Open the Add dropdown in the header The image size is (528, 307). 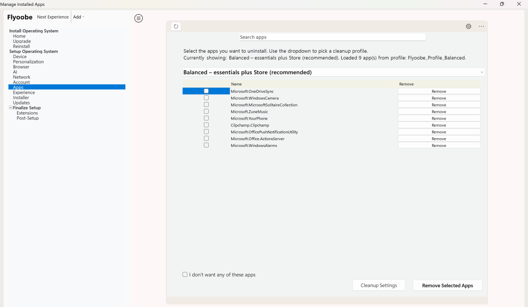click(x=78, y=17)
